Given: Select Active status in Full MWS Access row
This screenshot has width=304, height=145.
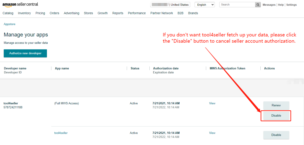Looking at the screenshot, I should 134,103.
